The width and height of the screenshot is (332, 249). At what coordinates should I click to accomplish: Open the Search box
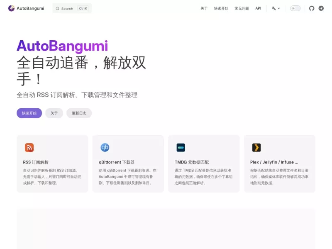(x=72, y=8)
